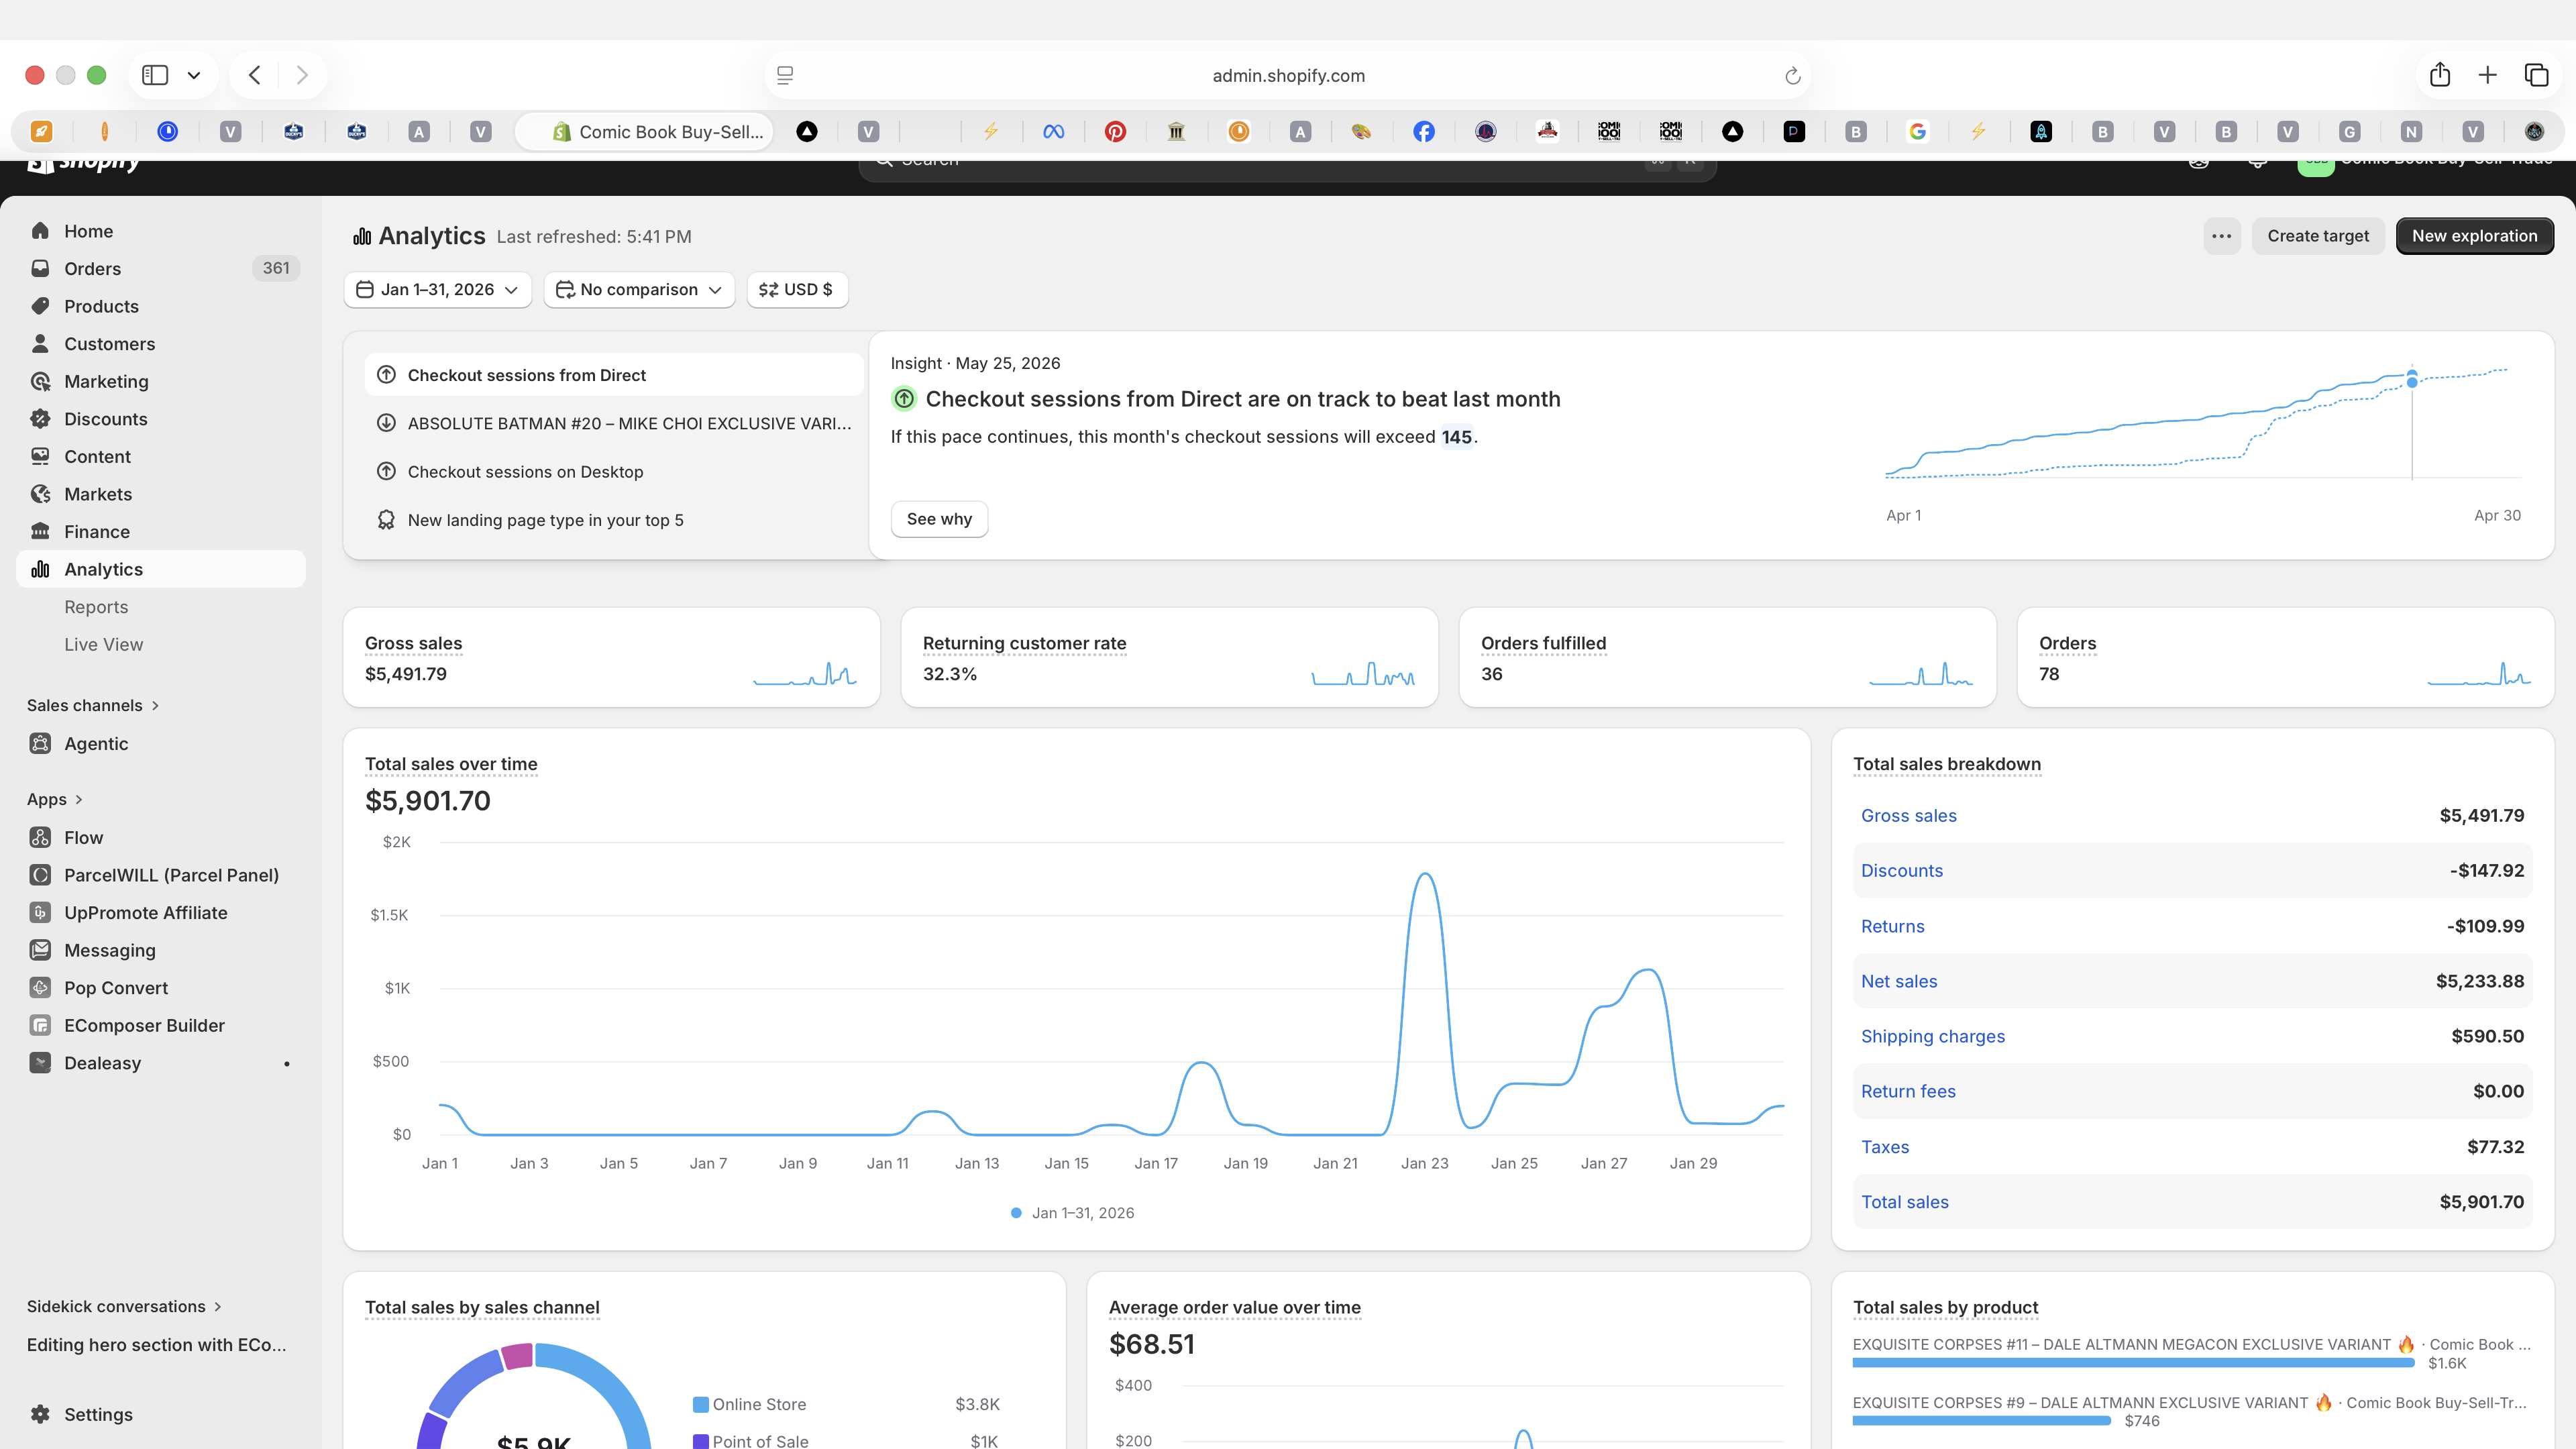Open the Safari sidebar options chevron
Screen dimensions: 2576x1449
194,75
